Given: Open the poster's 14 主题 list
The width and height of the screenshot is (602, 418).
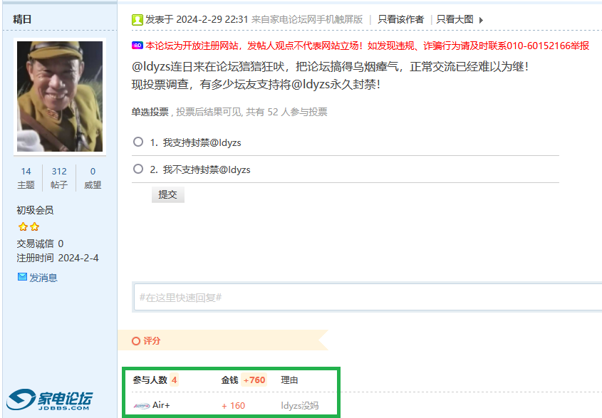Looking at the screenshot, I should 26,177.
